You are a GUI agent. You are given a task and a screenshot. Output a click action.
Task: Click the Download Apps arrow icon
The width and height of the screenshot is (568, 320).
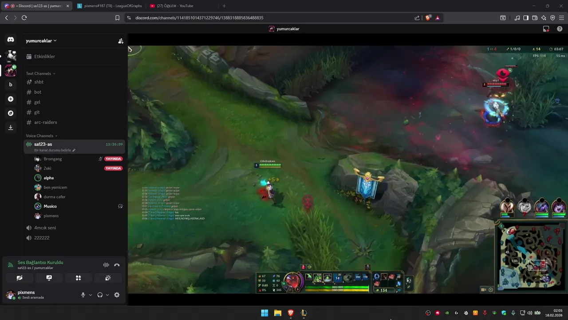tap(11, 127)
